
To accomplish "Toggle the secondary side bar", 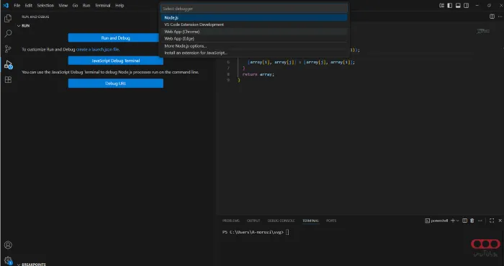I will click(x=466, y=6).
